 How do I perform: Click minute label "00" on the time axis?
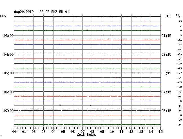[14, 132]
